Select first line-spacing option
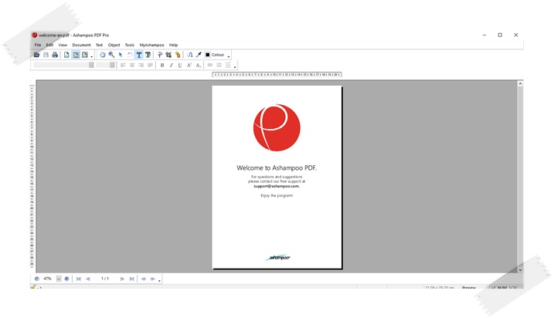Viewport: 554px width, 318px height. (x=210, y=65)
